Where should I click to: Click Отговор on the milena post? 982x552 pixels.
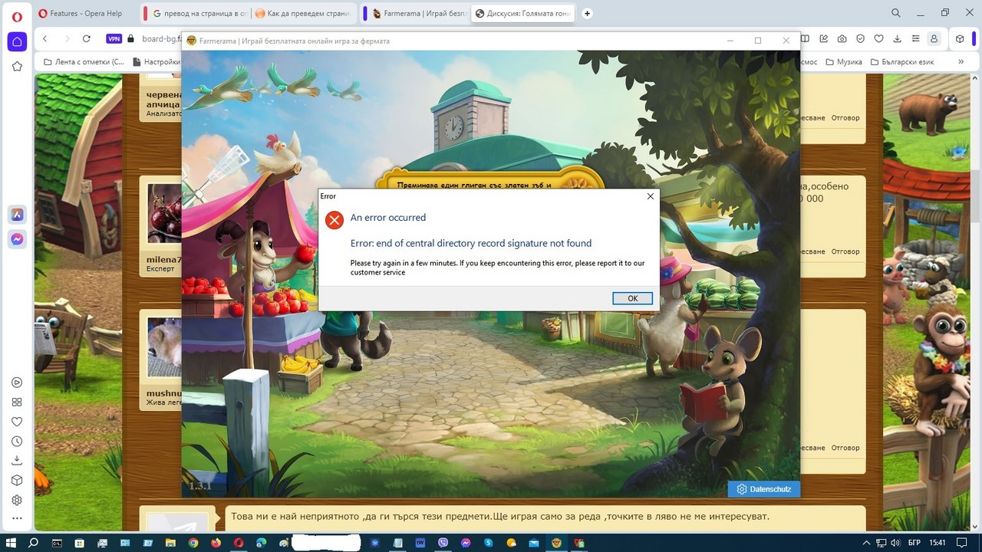click(845, 251)
